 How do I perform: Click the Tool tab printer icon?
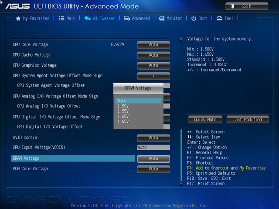pyautogui.click(x=219, y=18)
